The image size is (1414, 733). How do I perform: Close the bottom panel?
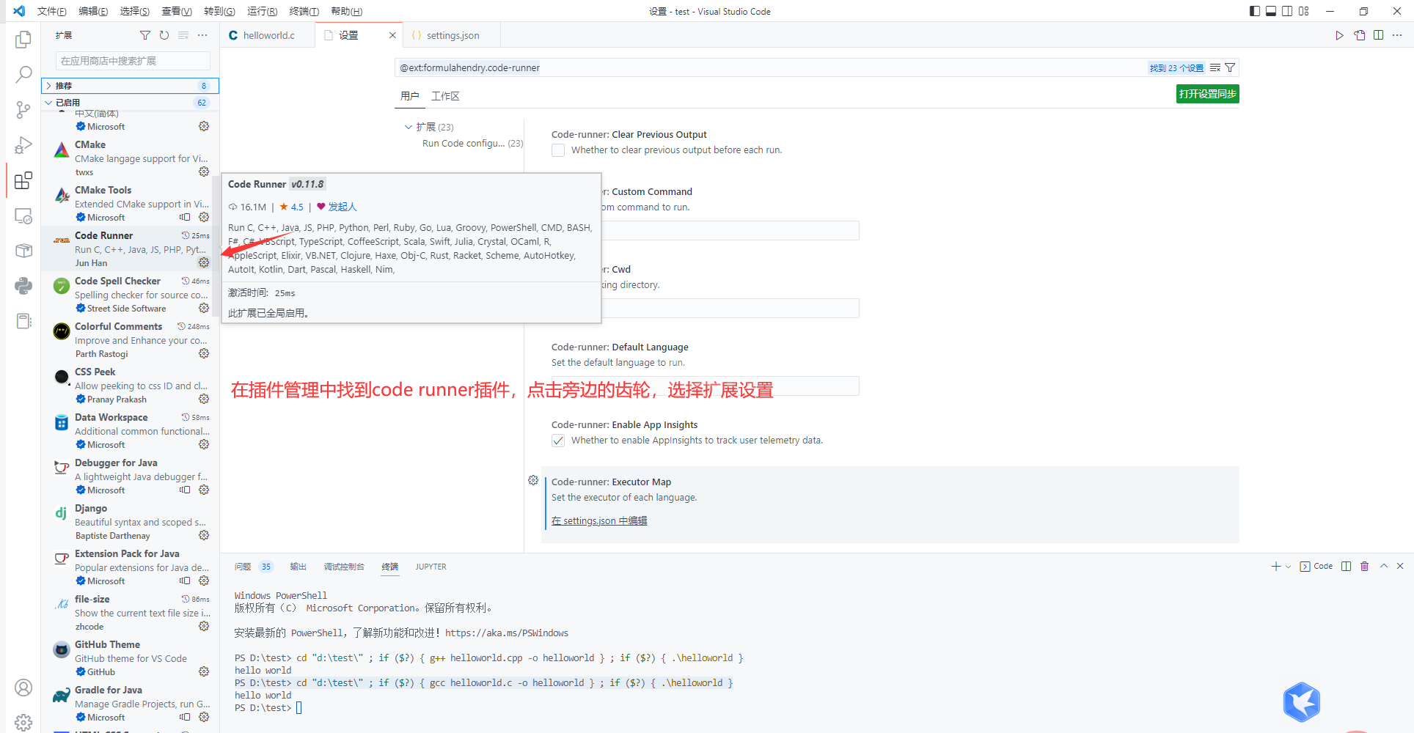coord(1400,566)
